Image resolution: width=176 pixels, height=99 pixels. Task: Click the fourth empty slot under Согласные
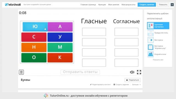pyautogui.click(x=127, y=63)
